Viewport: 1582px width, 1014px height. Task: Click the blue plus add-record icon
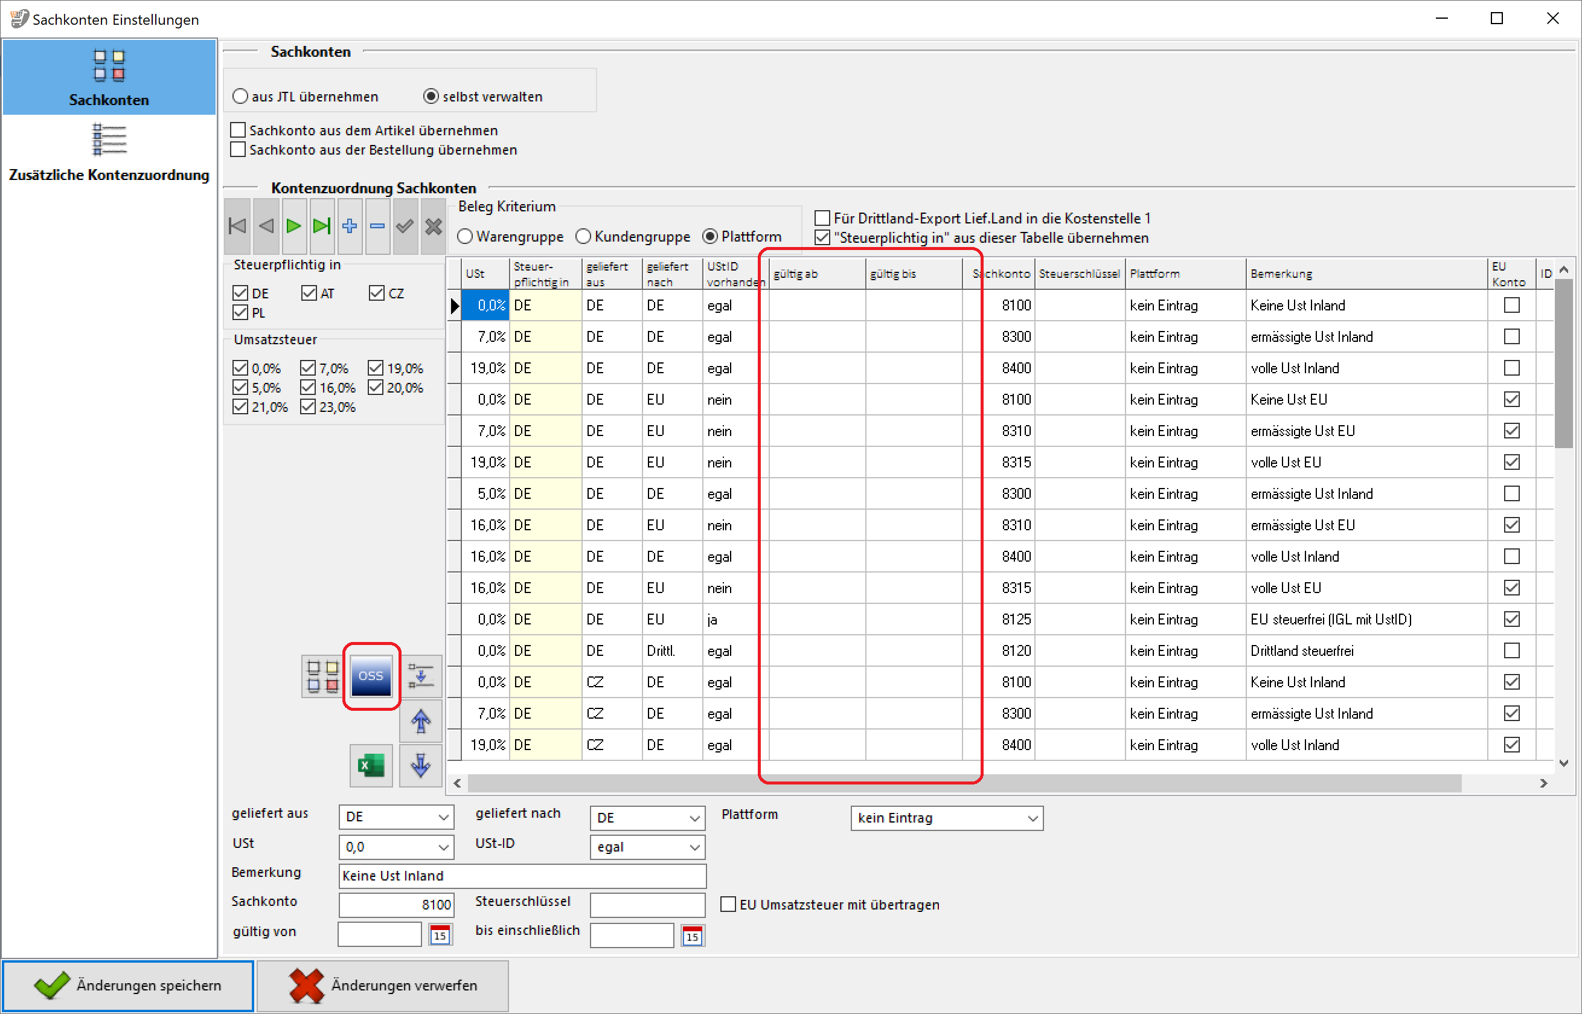tap(350, 226)
